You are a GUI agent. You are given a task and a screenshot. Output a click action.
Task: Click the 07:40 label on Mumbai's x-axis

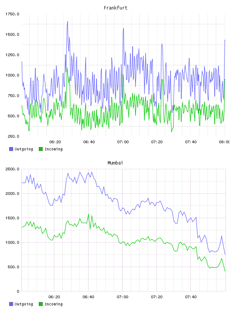coord(191,297)
